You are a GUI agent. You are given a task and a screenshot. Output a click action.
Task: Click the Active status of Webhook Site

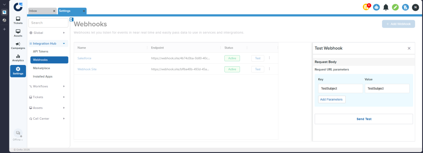pyautogui.click(x=232, y=69)
